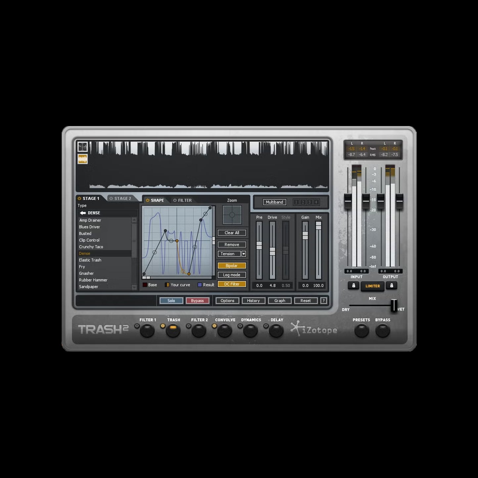
Task: Switch to the spectrum view icon
Action: [x=82, y=147]
